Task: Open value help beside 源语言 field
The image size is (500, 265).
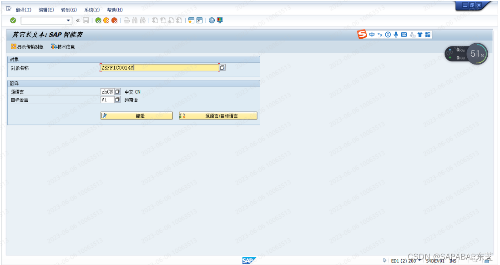Action: pyautogui.click(x=118, y=92)
